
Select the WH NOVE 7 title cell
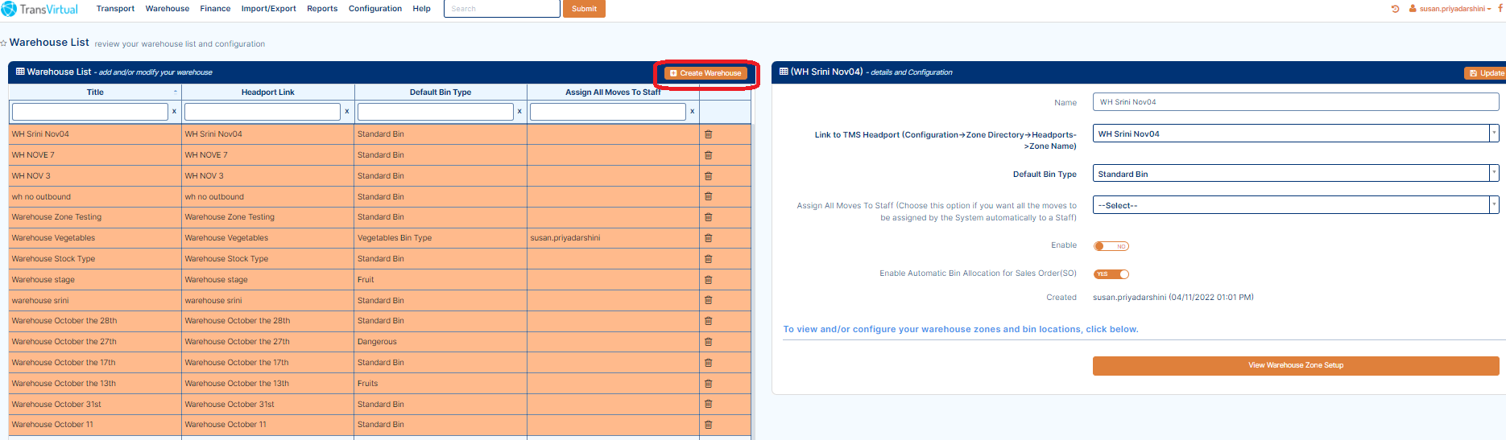click(95, 155)
